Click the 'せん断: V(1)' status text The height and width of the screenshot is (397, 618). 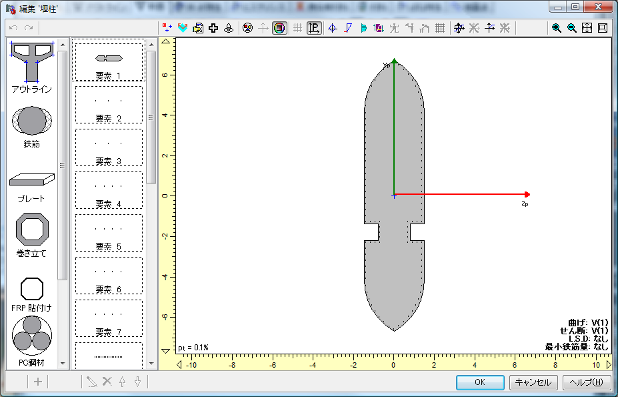(584, 331)
